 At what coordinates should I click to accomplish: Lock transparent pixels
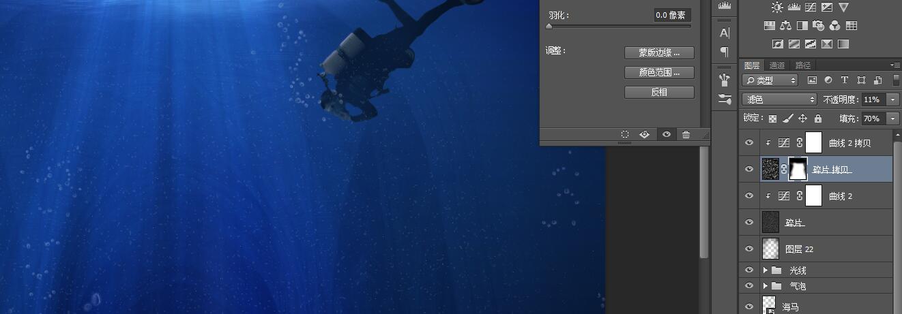772,119
